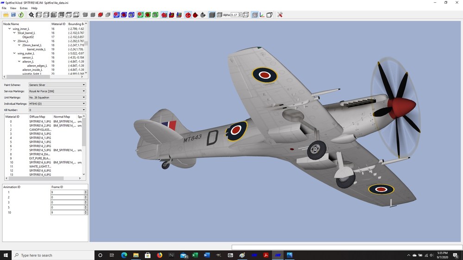Click the empty bounding box outline icon

click(x=269, y=15)
